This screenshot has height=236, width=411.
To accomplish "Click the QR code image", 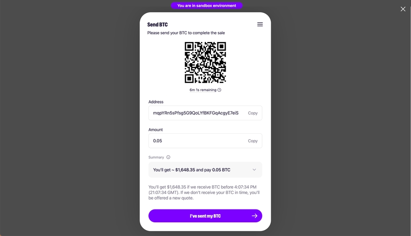I will click(205, 63).
